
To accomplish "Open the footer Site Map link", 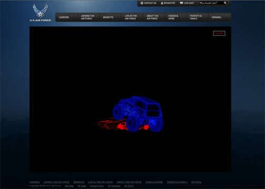I will click(x=69, y=186).
